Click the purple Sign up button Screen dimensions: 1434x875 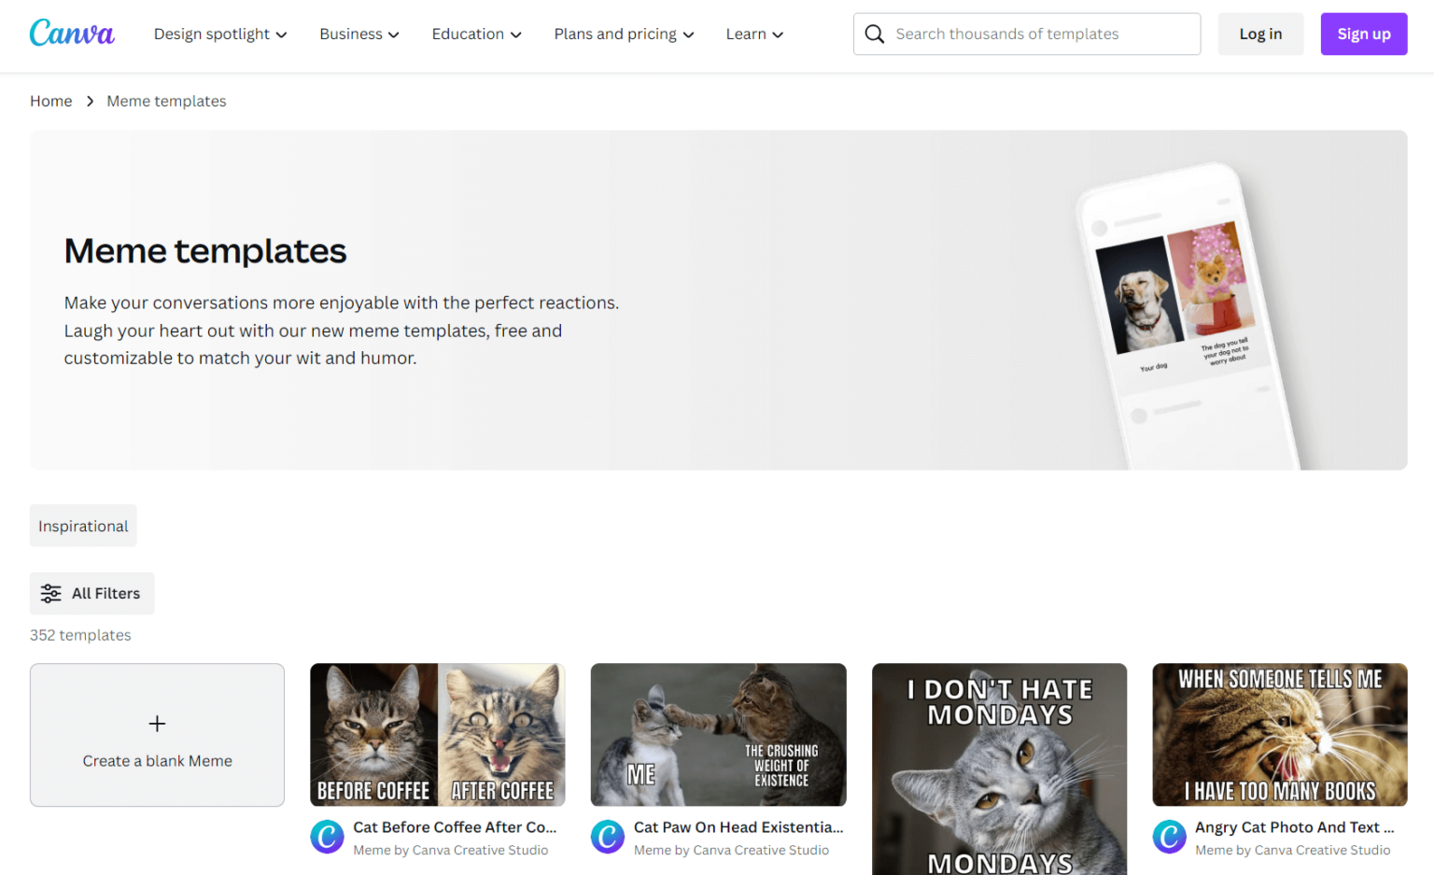[1363, 35]
